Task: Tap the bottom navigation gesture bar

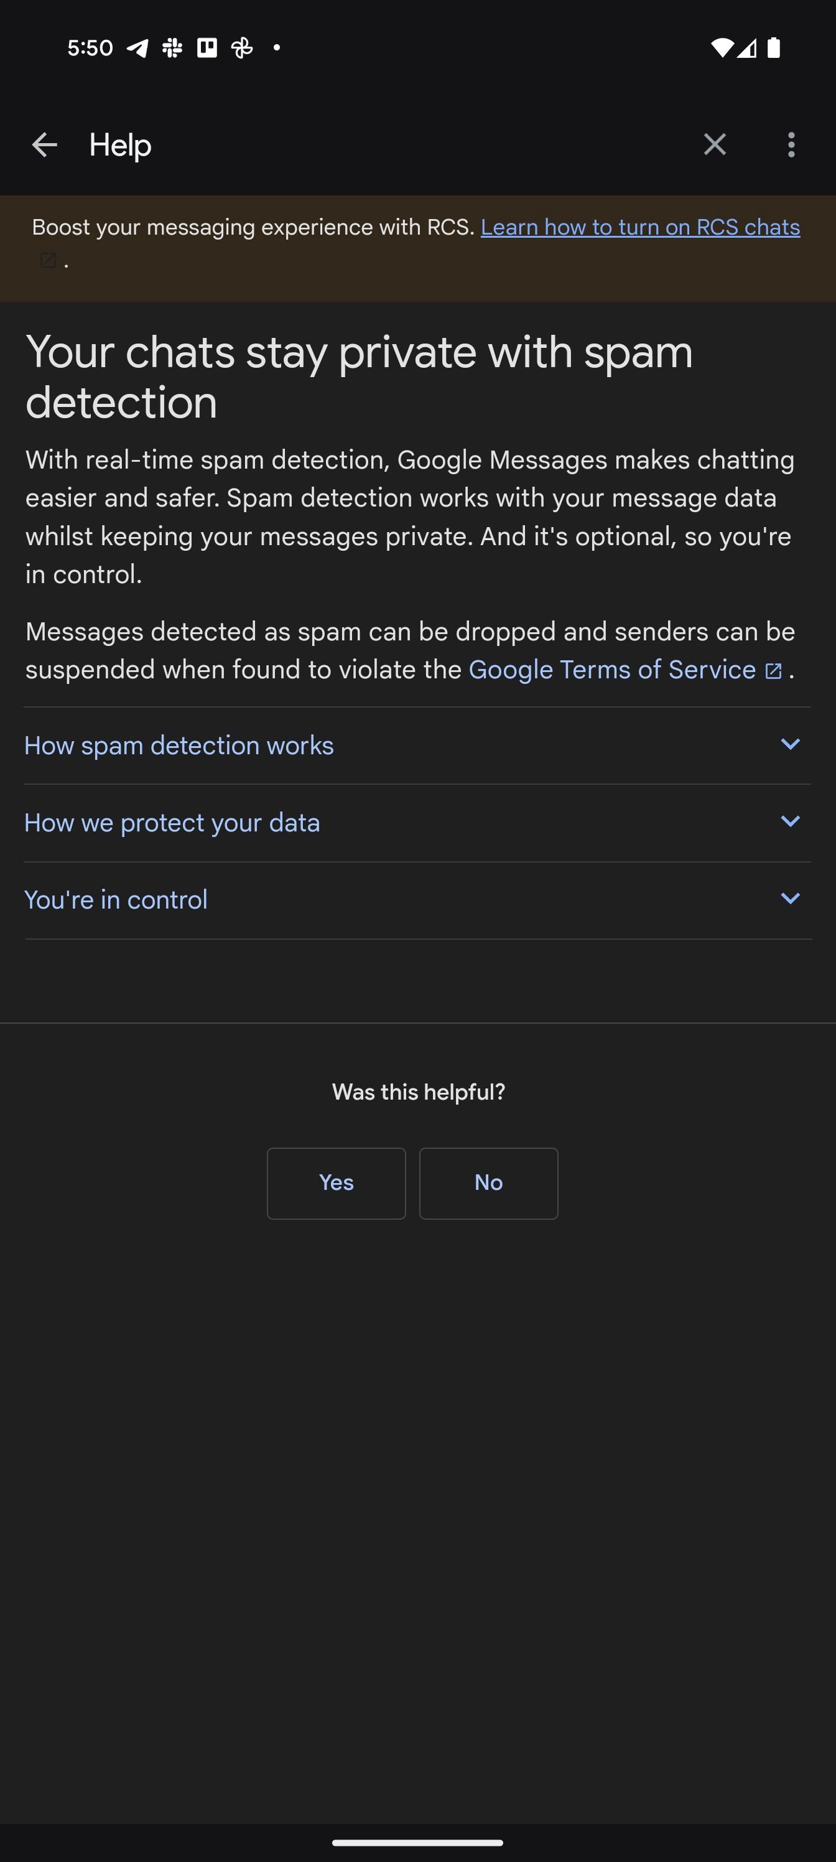Action: [x=417, y=1843]
